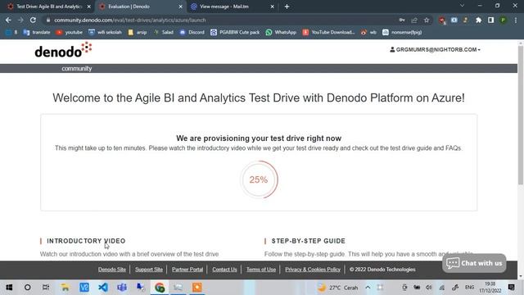Open File Explorer from the taskbar
The height and width of the screenshot is (295, 524).
pyautogui.click(x=65, y=288)
